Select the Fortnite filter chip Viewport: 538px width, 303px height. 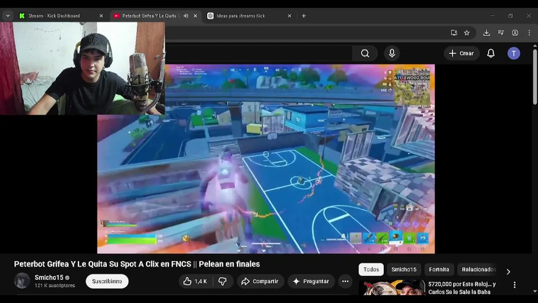pyautogui.click(x=439, y=269)
